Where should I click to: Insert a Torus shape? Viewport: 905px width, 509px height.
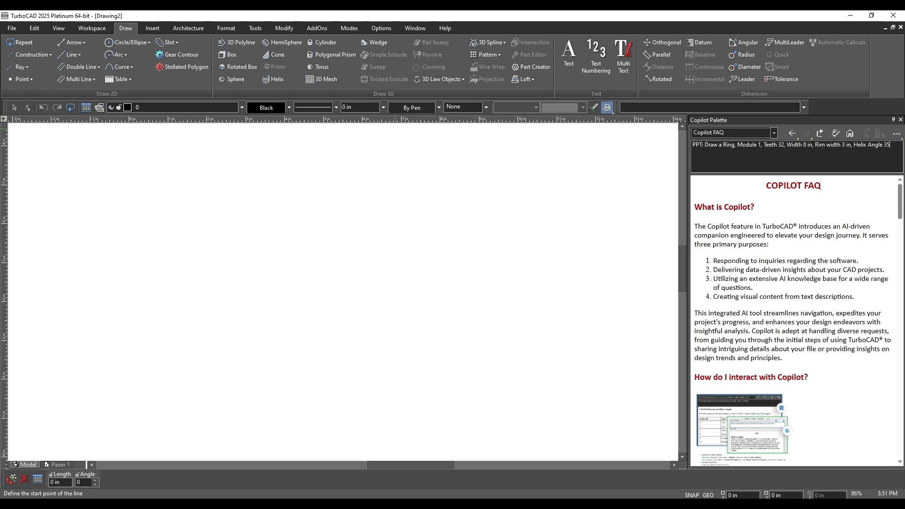point(317,67)
